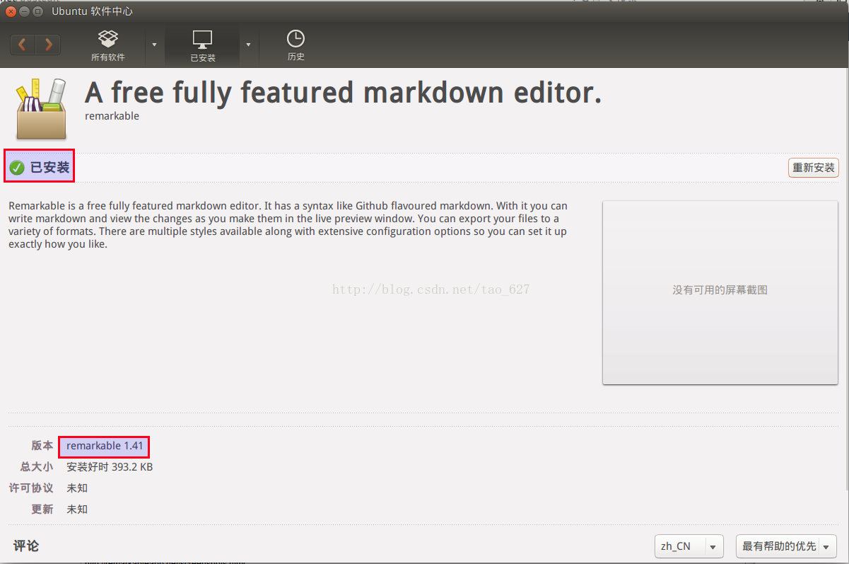The width and height of the screenshot is (849, 564).
Task: Select the version text remarkable 1.41
Action: (x=105, y=446)
